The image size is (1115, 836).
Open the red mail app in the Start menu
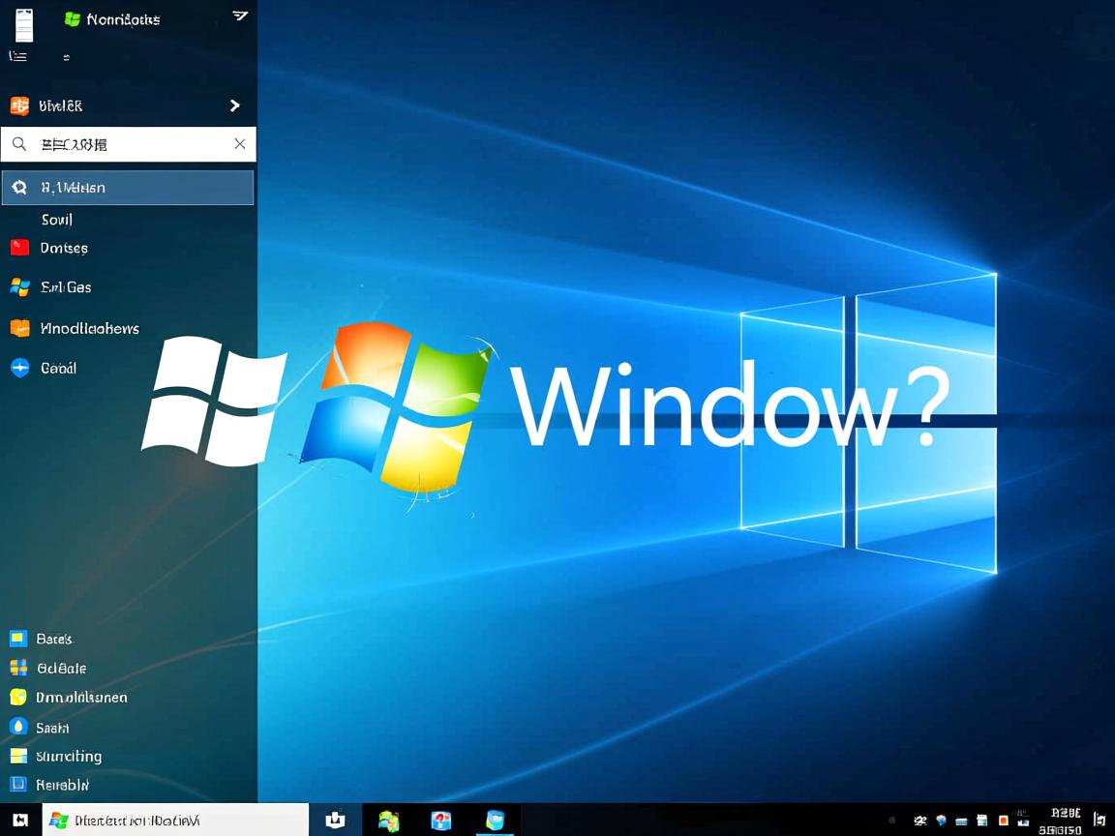19,248
